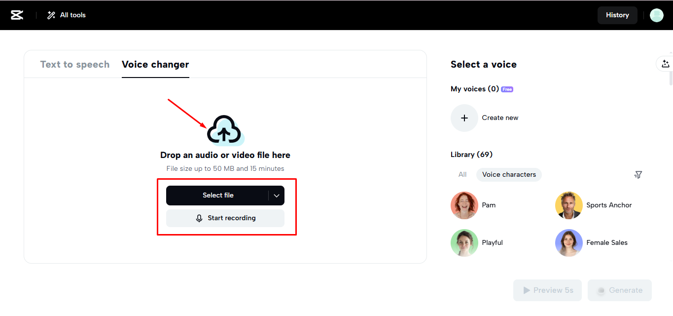Toggle the All voices filter
Screen dimensions: 673x316
click(x=462, y=174)
